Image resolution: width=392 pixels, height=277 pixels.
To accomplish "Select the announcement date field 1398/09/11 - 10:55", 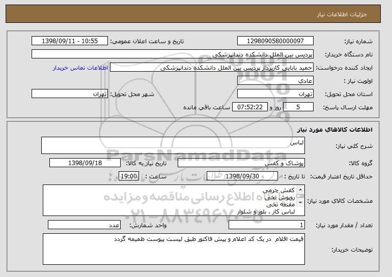I will pos(70,41).
